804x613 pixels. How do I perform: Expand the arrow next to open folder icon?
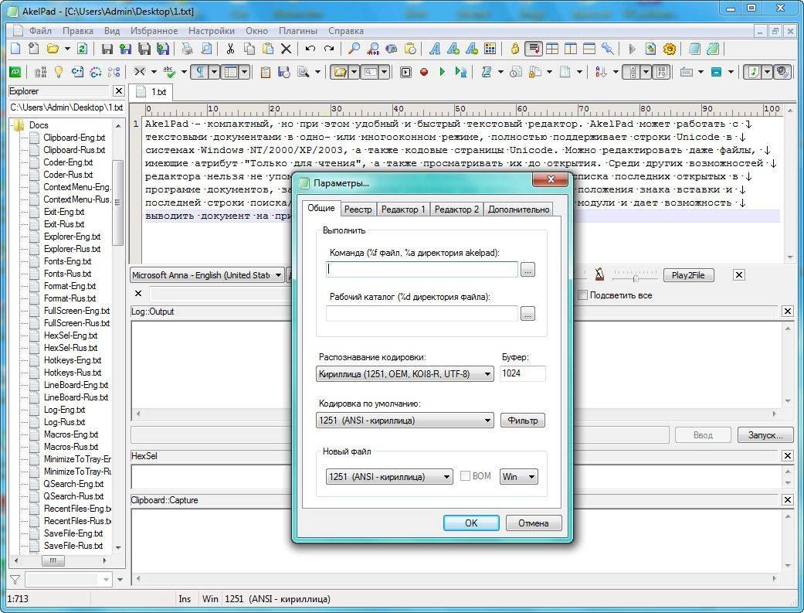tap(67, 49)
